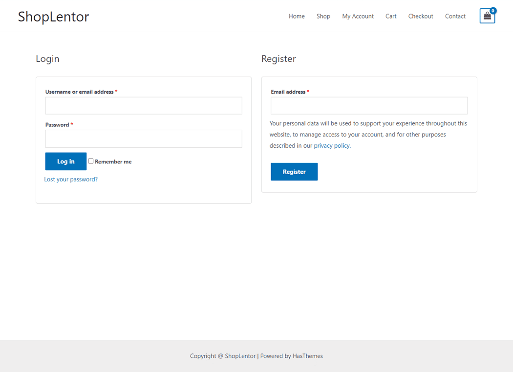The image size is (513, 372).
Task: Open the Lost your password link
Action: 70,179
